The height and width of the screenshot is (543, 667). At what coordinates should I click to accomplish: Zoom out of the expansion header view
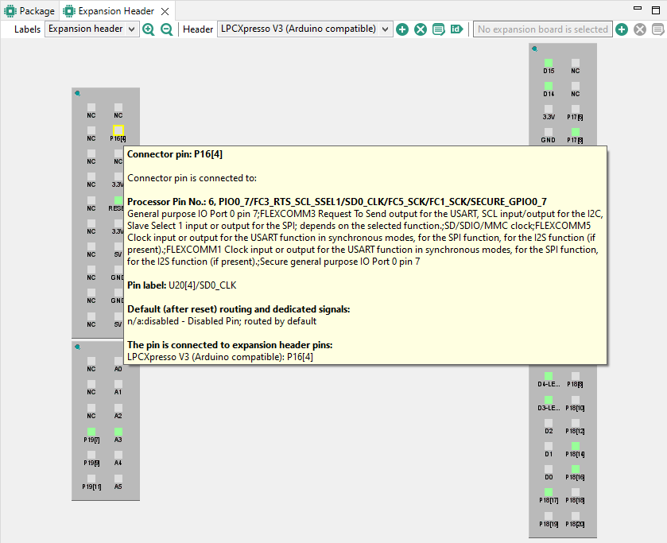(167, 29)
